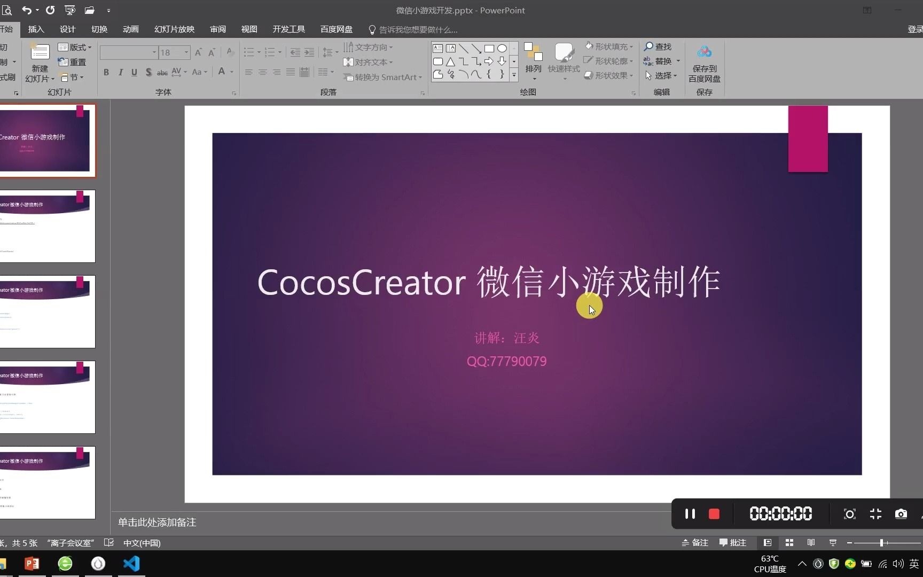Screen dimensions: 923x577
Task: Apply numbered list icon
Action: [x=270, y=52]
